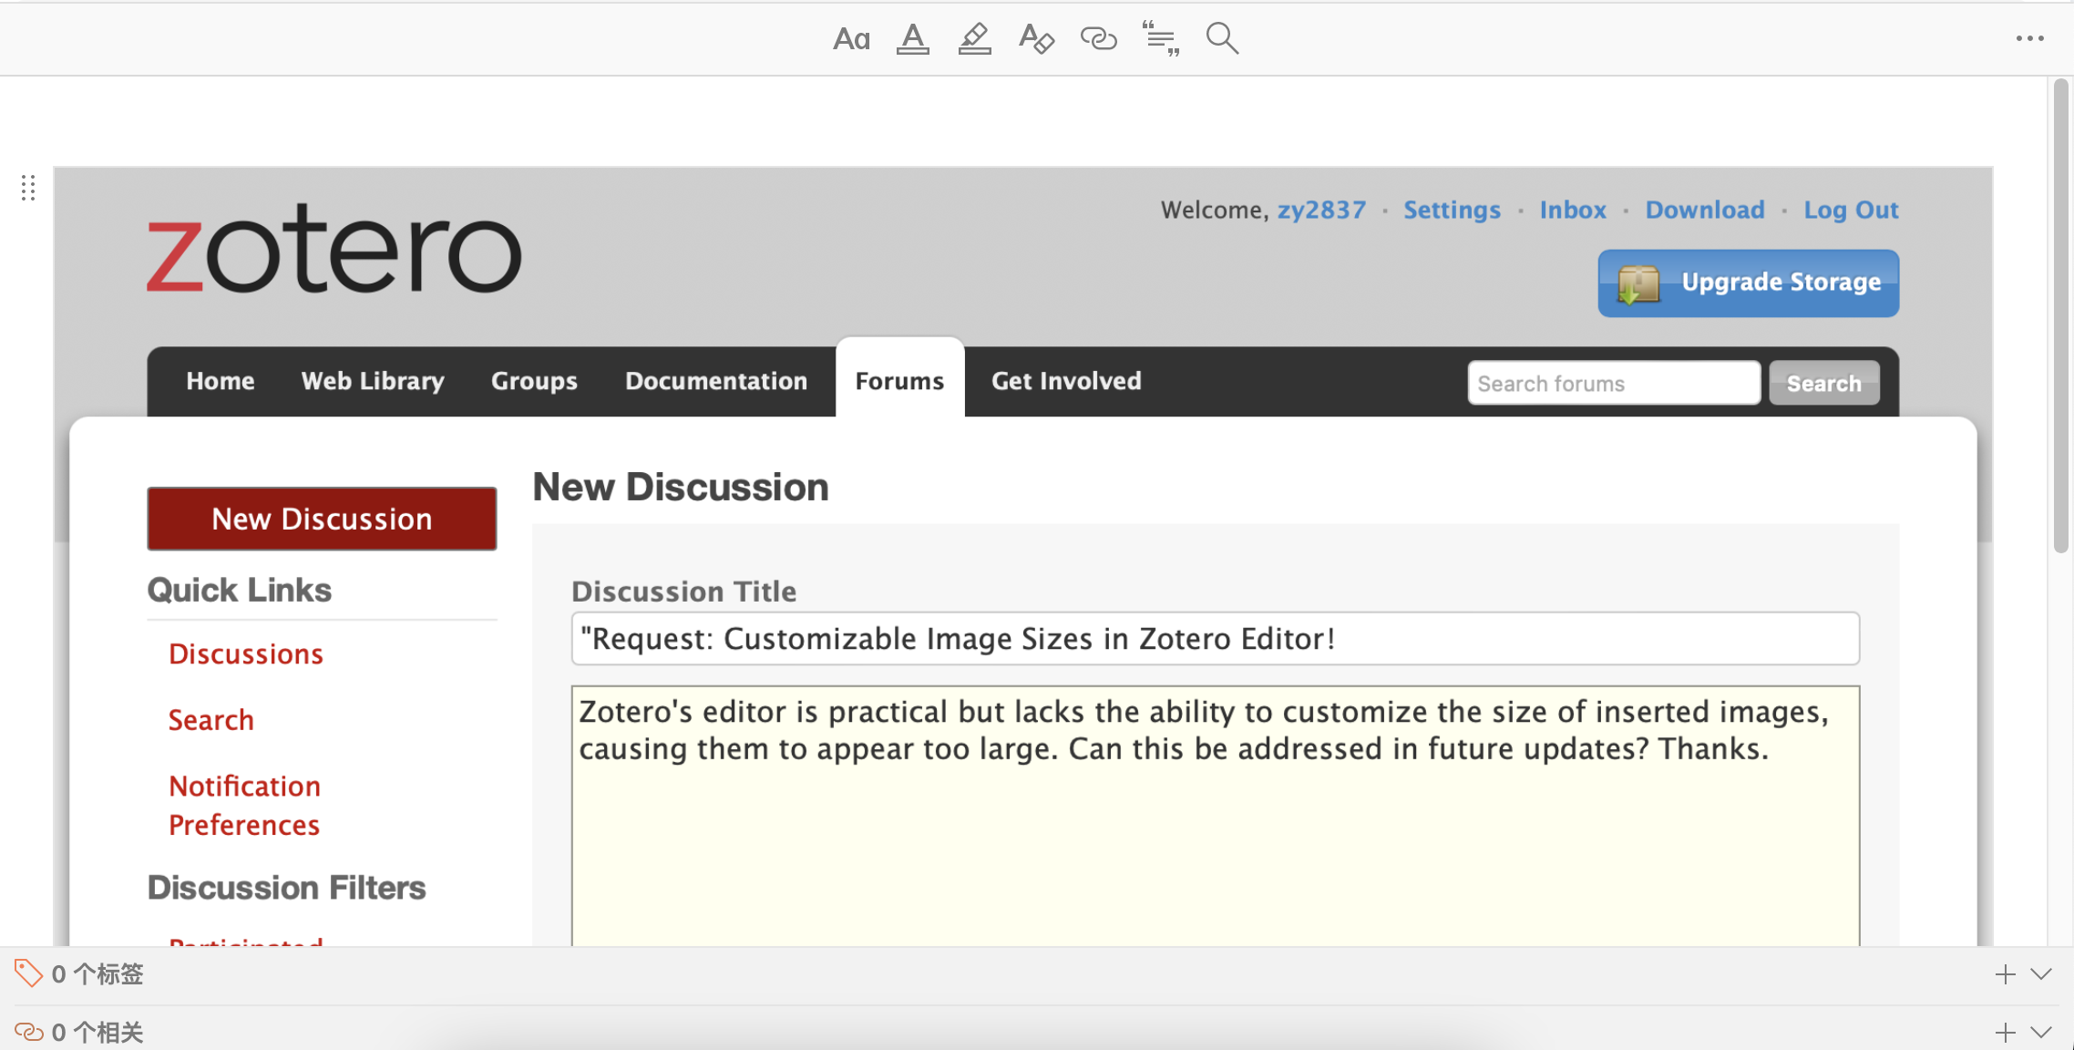This screenshot has height=1050, width=2074.
Task: Click the blockquote/citation icon
Action: 1160,39
